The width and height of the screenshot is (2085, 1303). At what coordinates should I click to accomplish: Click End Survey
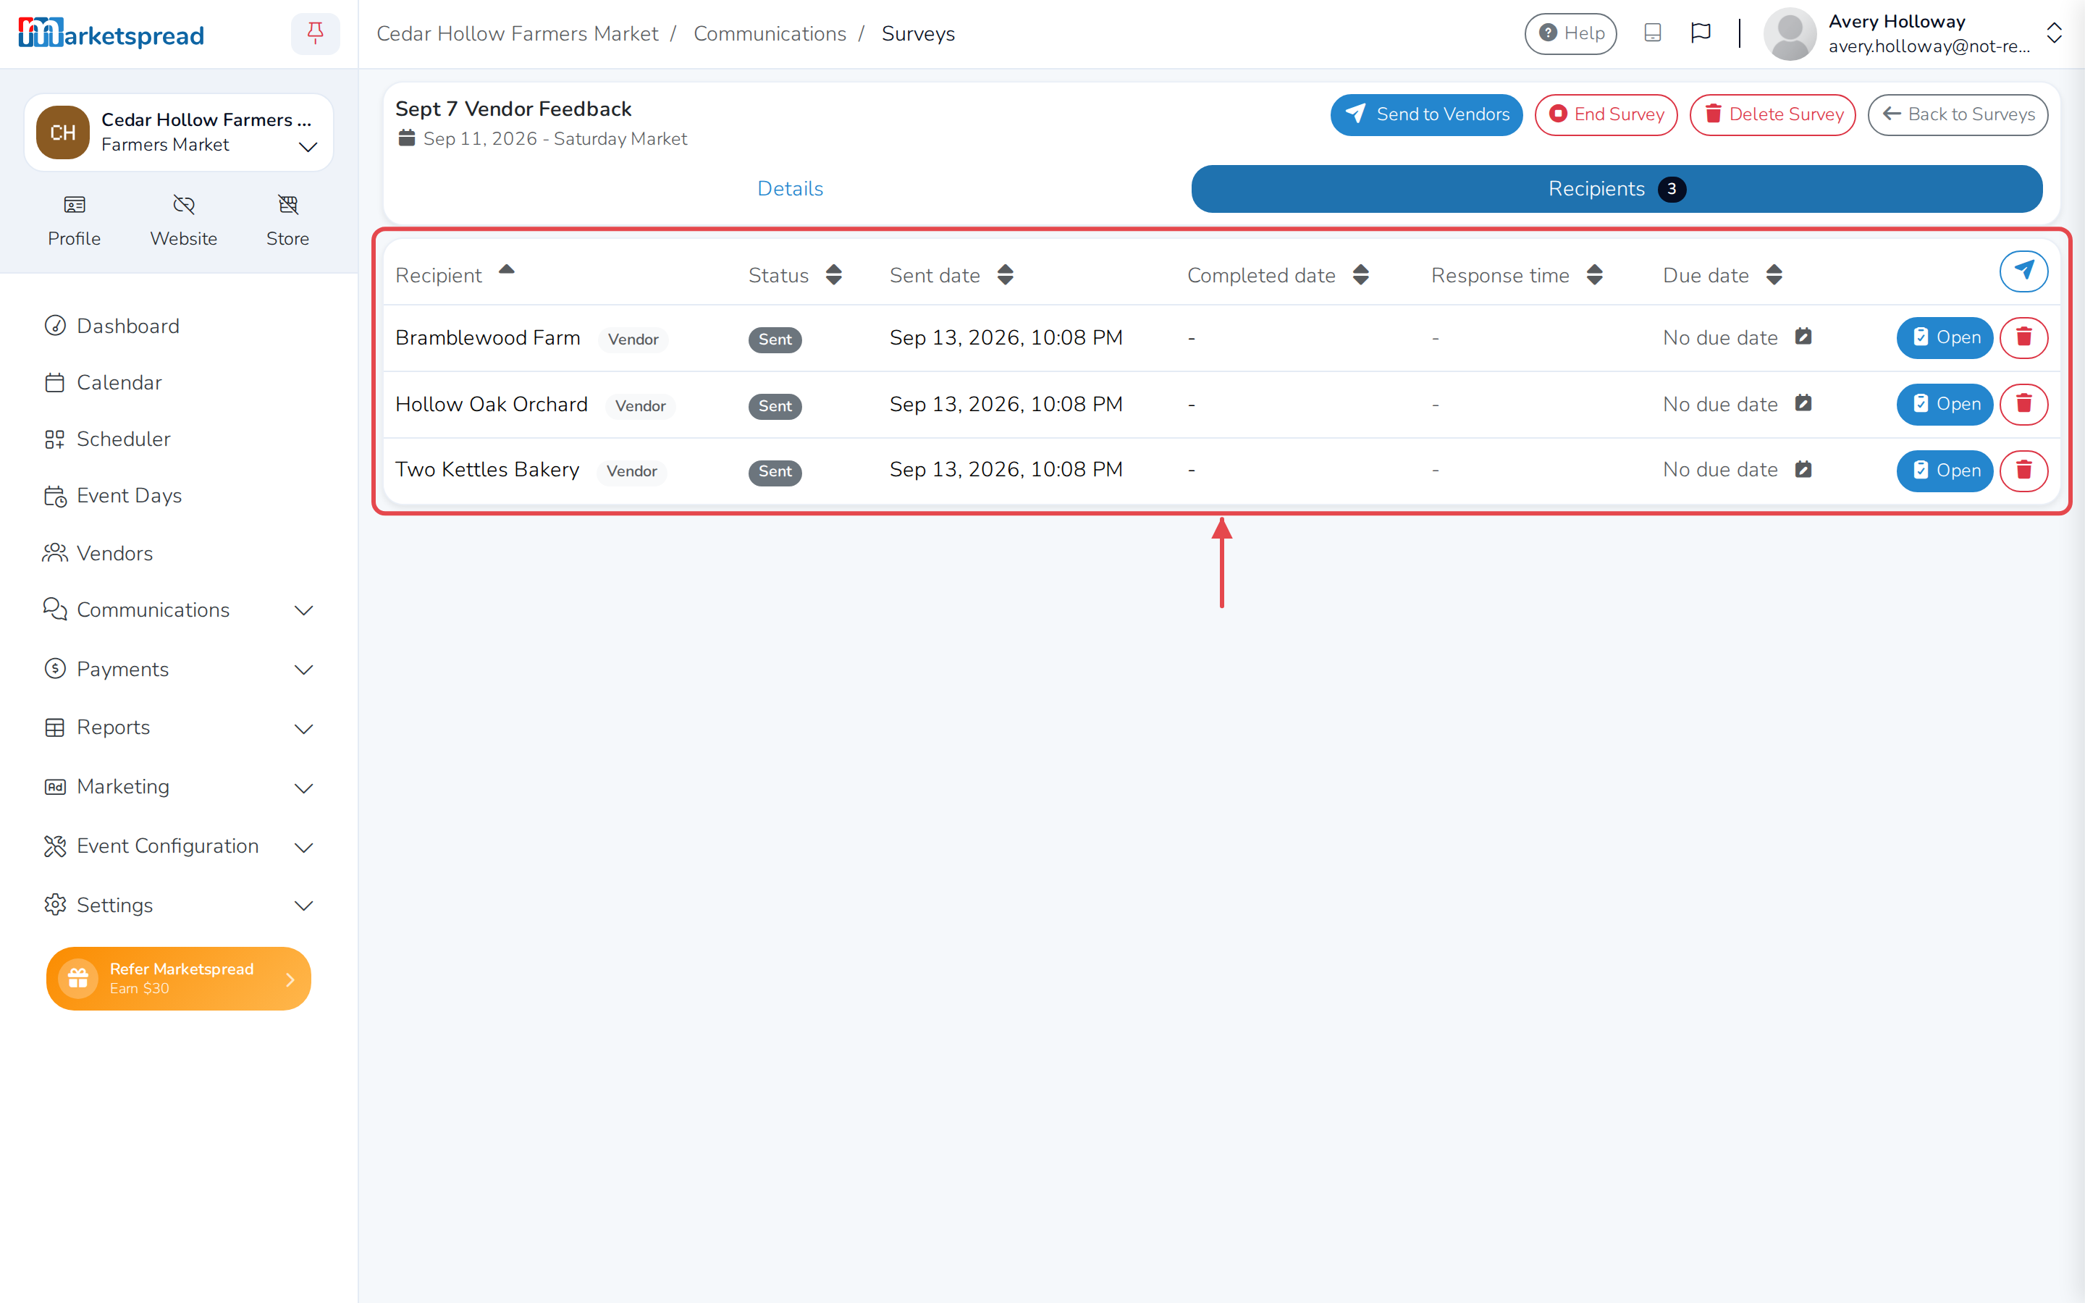click(x=1606, y=114)
